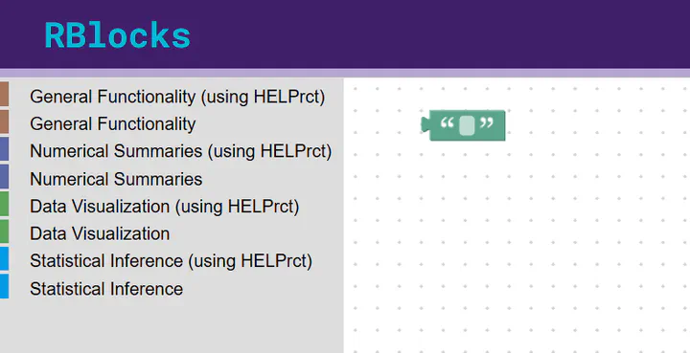Select Statistical Inference (using HELPrct) category

point(172,261)
